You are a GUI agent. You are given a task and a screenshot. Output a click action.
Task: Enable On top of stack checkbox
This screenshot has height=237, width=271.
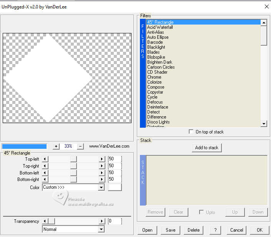click(x=191, y=132)
